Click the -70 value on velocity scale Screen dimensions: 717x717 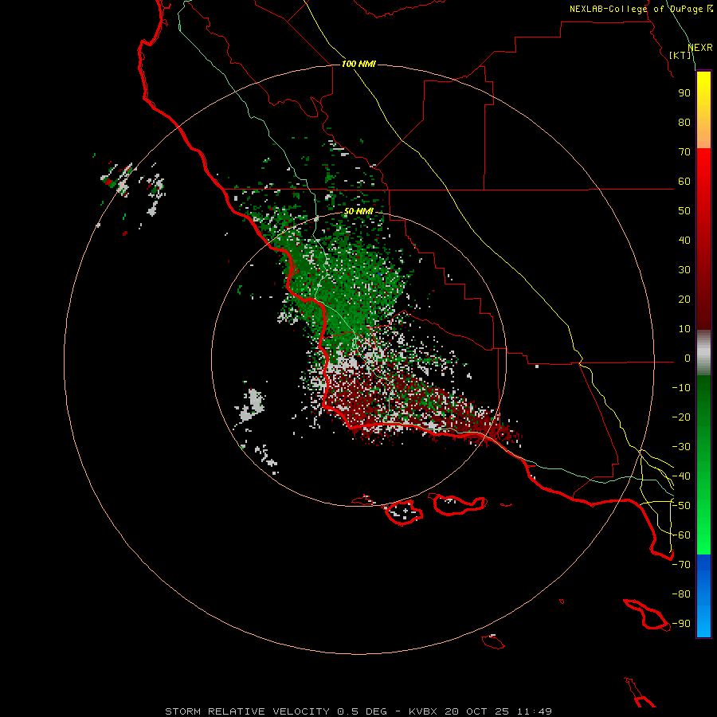(681, 565)
